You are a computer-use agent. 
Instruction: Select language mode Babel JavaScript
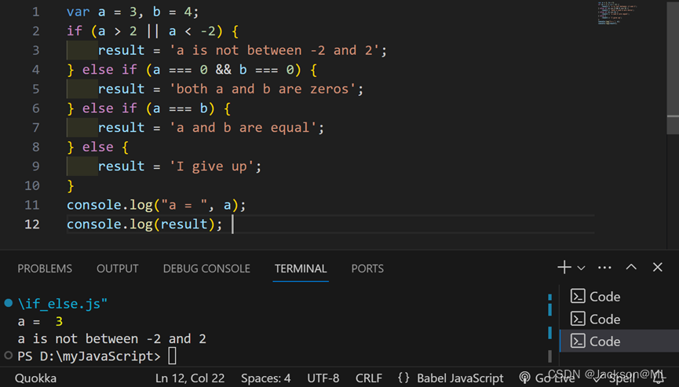[x=451, y=378]
